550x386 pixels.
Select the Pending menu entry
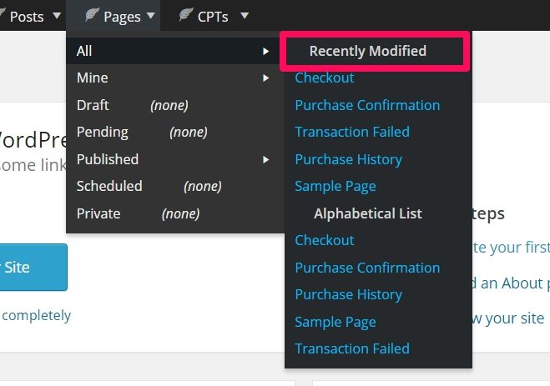click(x=102, y=132)
